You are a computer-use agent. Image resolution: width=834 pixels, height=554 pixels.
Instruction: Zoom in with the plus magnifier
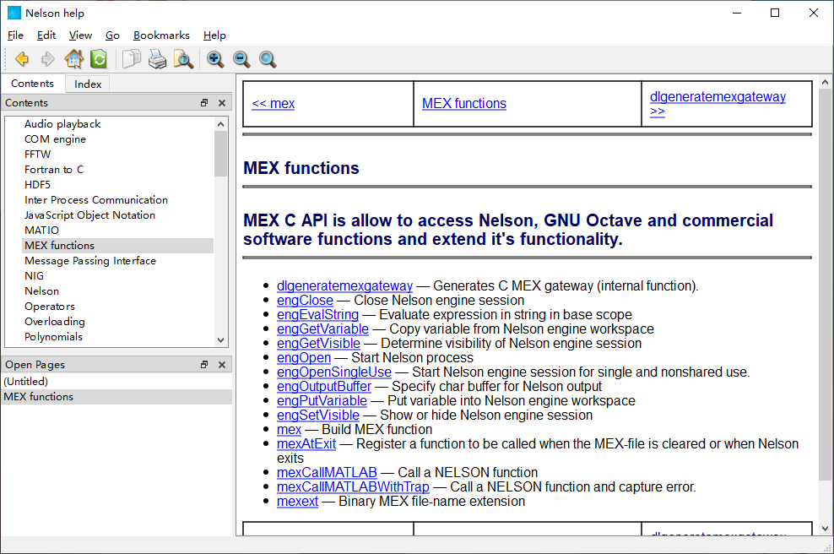pos(215,59)
